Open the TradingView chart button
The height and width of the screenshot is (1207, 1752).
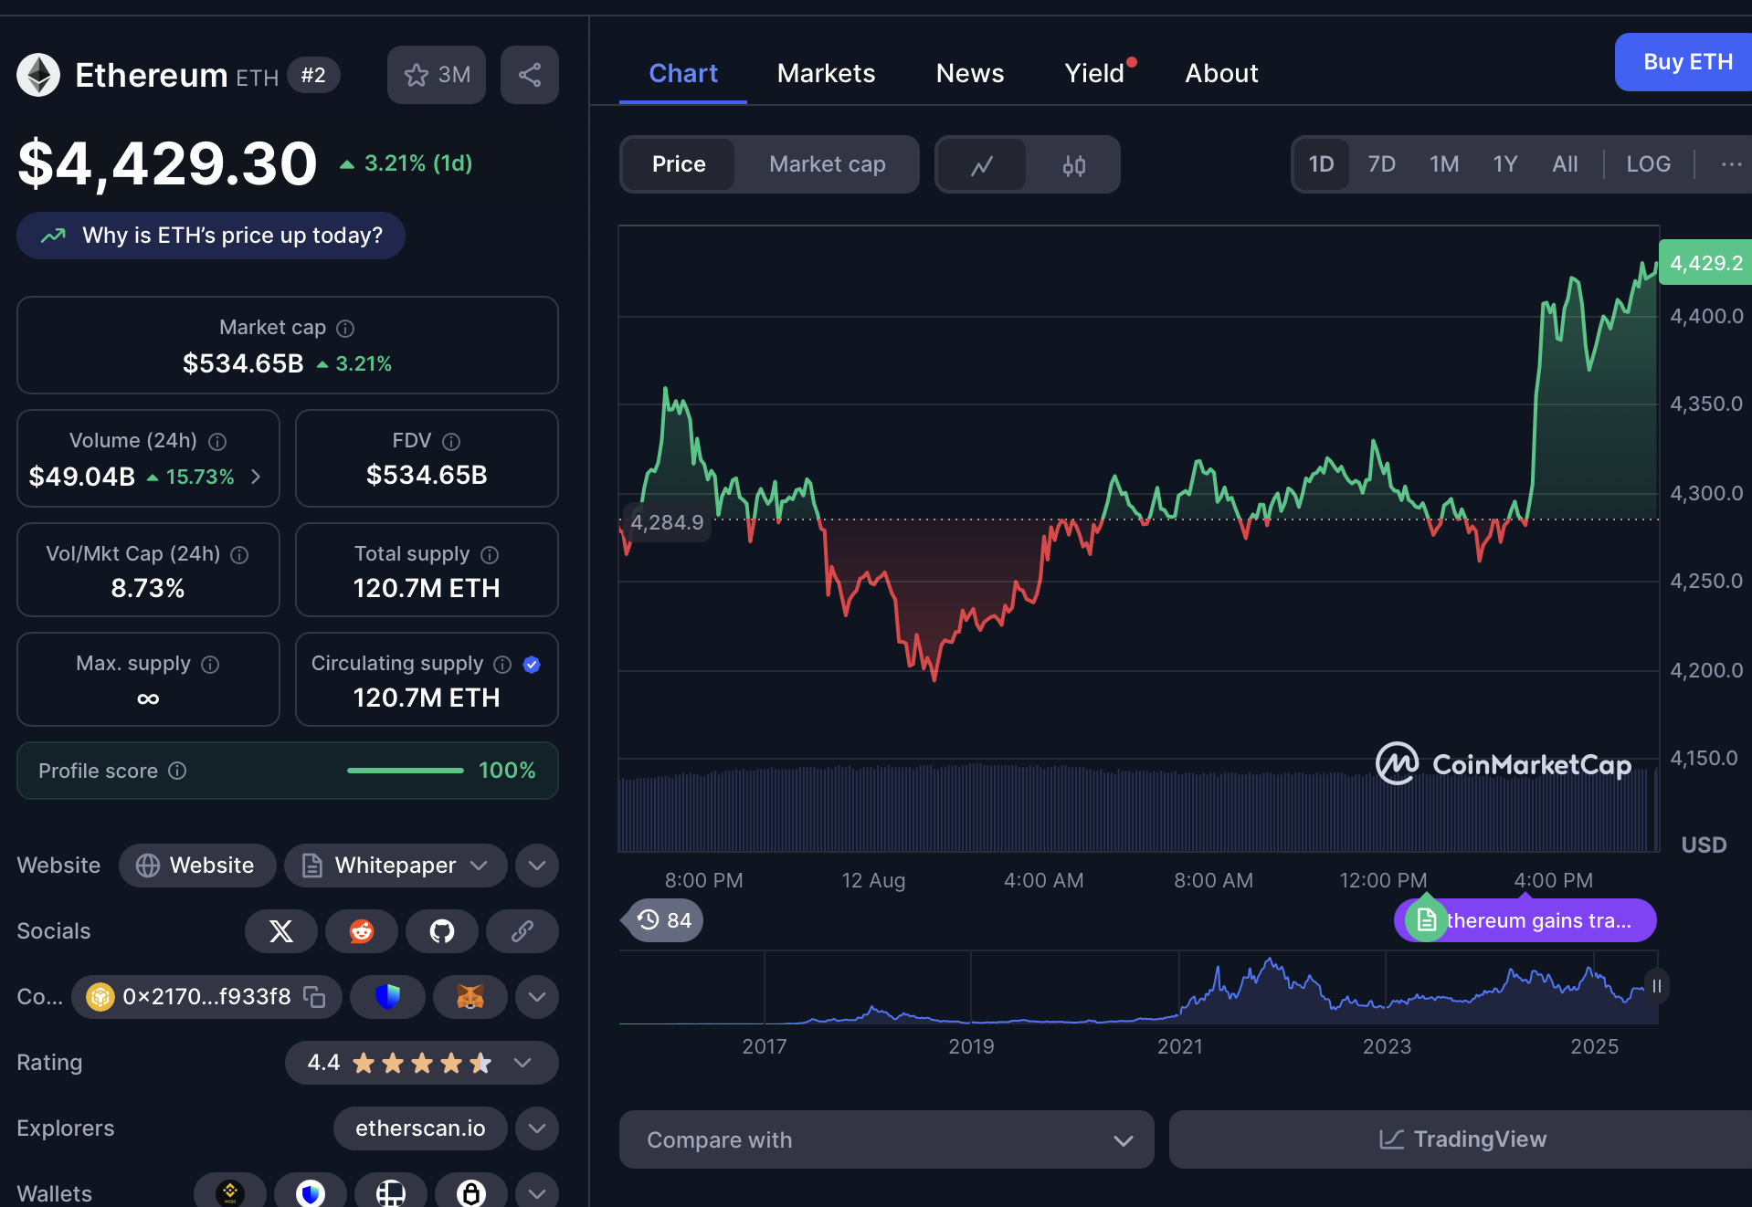tap(1461, 1139)
